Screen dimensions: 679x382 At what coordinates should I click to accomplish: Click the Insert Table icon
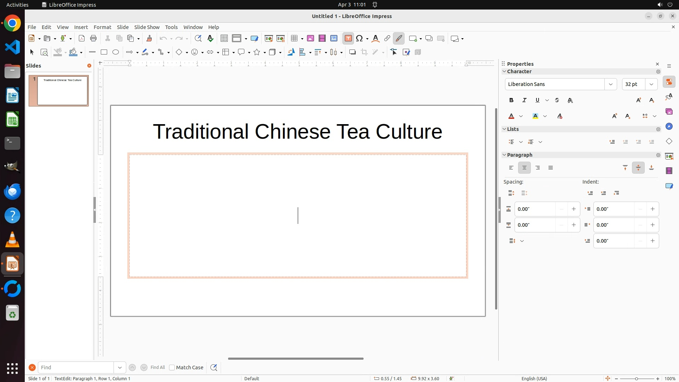[294, 39]
